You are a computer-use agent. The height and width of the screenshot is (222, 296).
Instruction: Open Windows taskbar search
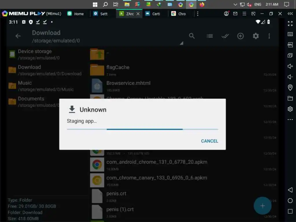[x=105, y=4]
